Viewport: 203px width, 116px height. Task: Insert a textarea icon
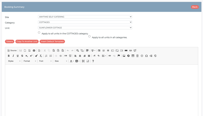(x=117, y=50)
